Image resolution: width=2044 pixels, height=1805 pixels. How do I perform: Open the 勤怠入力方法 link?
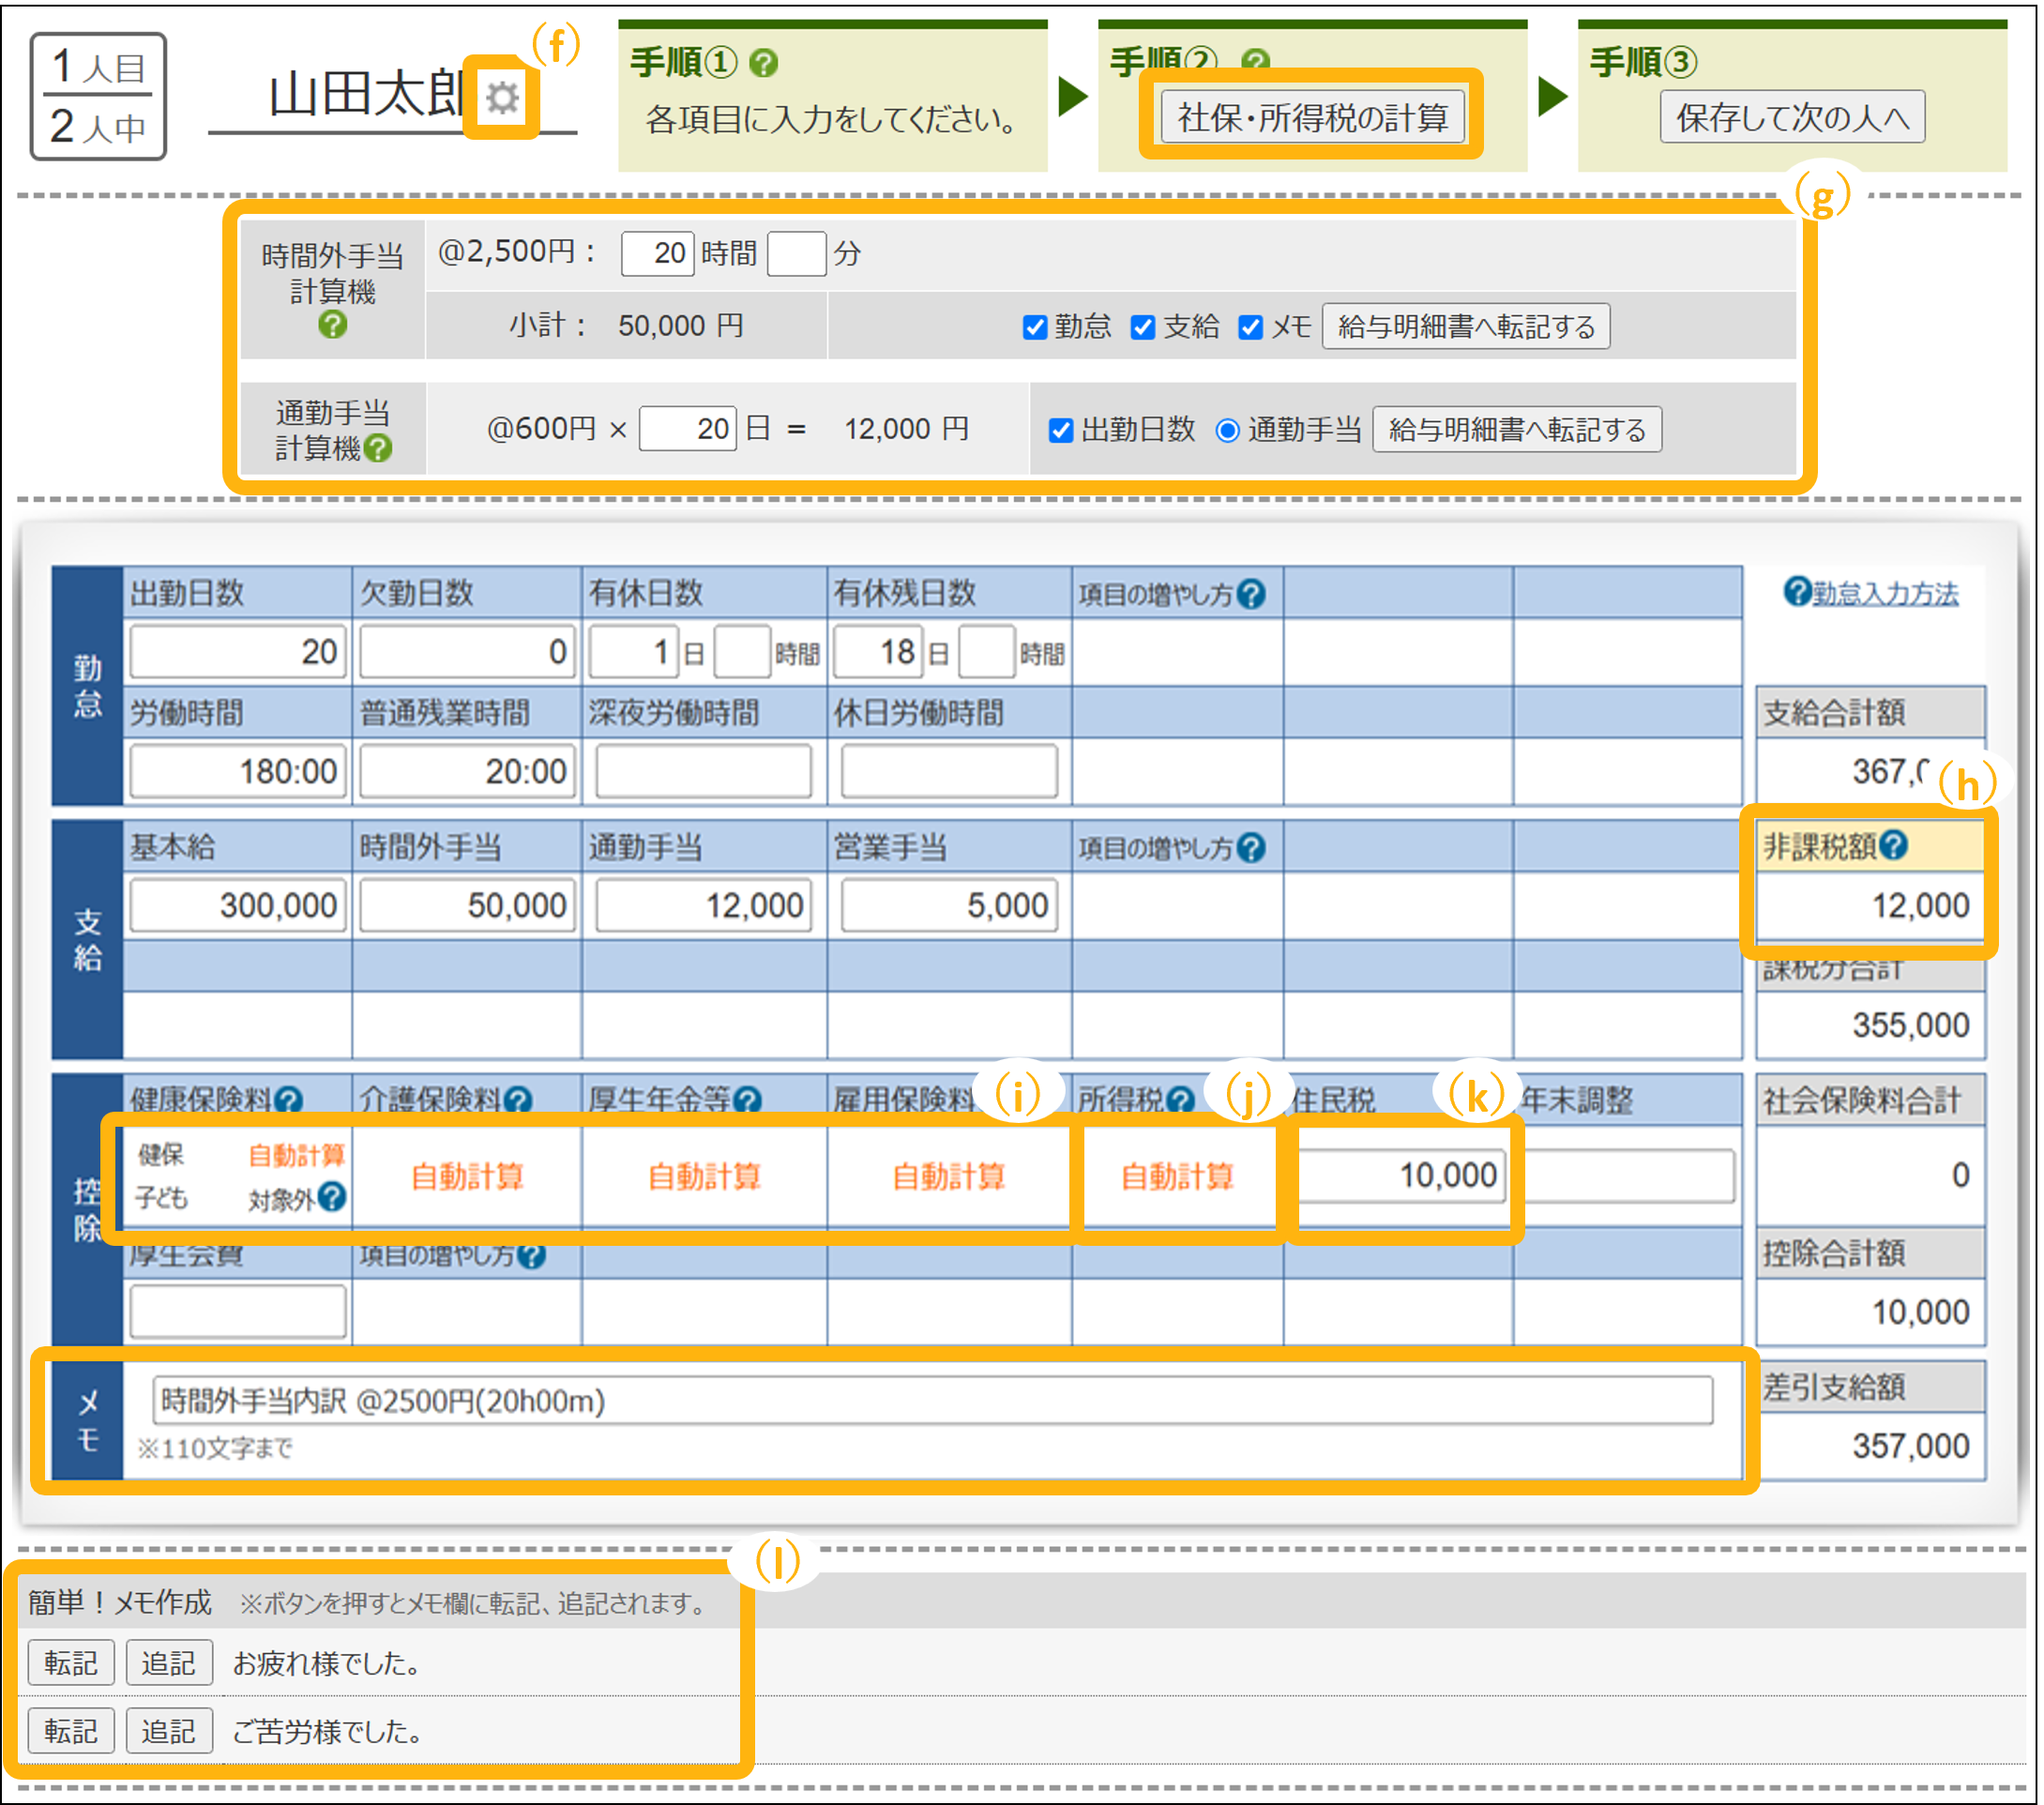tap(1884, 594)
